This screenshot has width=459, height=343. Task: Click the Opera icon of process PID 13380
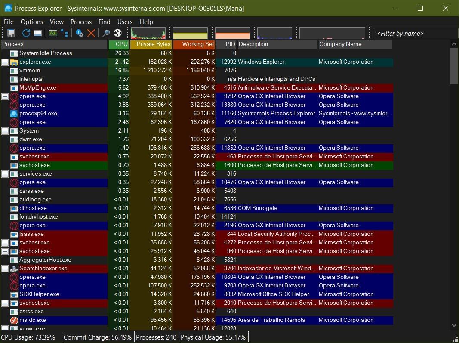[14, 105]
